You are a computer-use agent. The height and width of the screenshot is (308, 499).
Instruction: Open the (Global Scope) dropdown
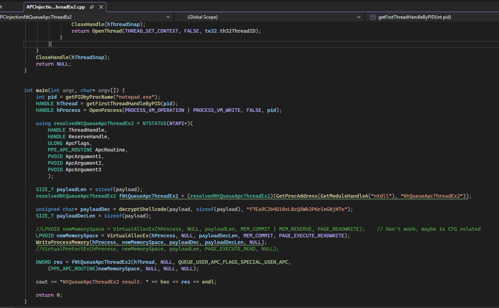pos(270,17)
